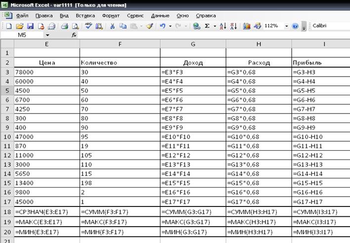Open the Файл menu
Viewport: 350px width, 243px height.
[22, 16]
